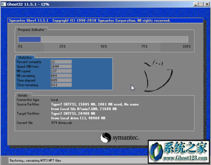This screenshot has width=211, height=165.
Task: Click the Statistics group label
Action: [25, 58]
